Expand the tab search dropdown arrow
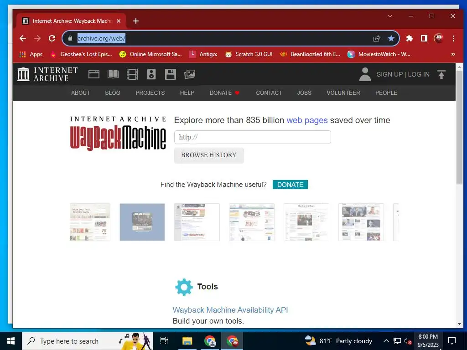This screenshot has width=467, height=350. [x=390, y=16]
